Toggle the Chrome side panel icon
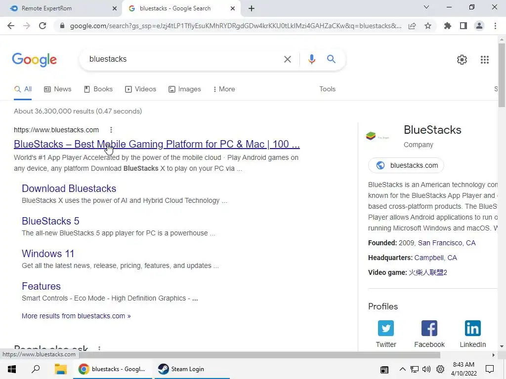The image size is (506, 379). [x=464, y=26]
